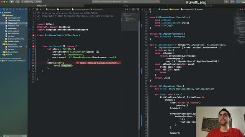Open ContentView.swift in navigator

14,21
